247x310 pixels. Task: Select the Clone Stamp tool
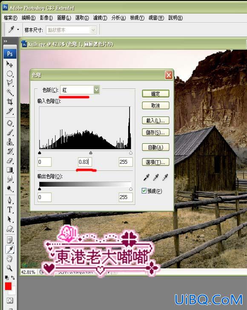point(9,142)
